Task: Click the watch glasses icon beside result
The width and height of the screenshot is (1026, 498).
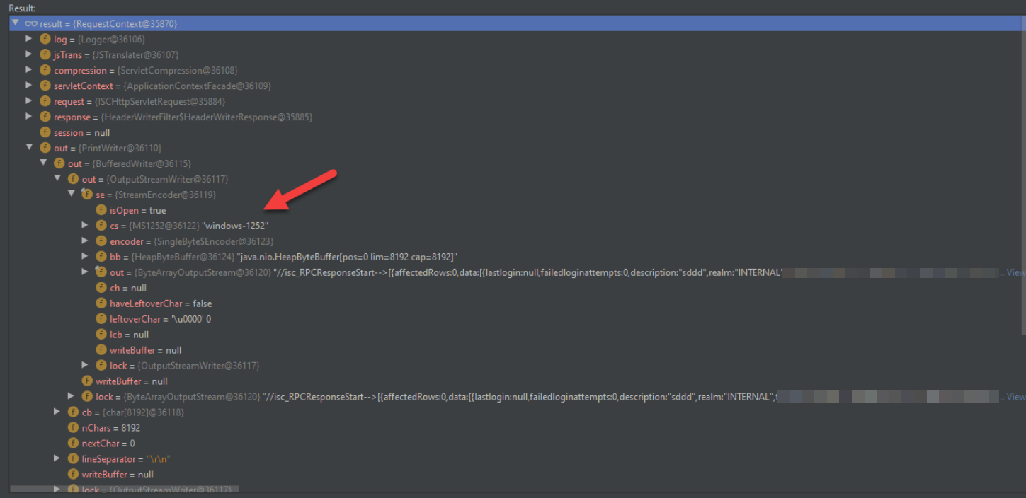Action: 31,24
